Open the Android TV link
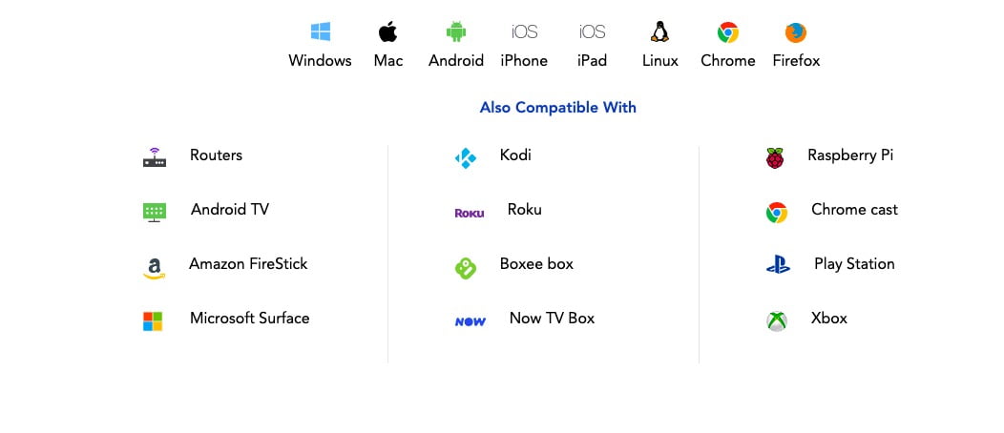Image resolution: width=1004 pixels, height=433 pixels. (230, 210)
